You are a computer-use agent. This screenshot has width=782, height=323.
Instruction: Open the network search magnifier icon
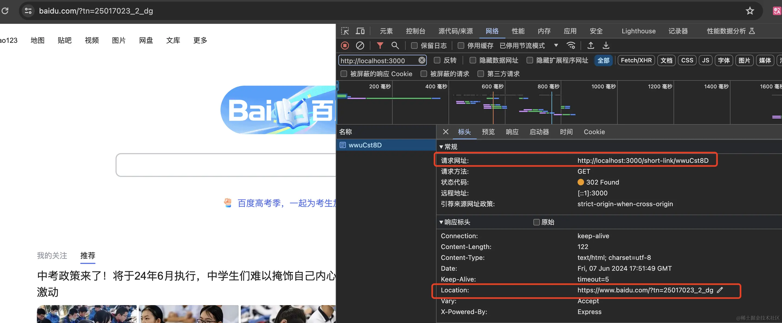395,46
